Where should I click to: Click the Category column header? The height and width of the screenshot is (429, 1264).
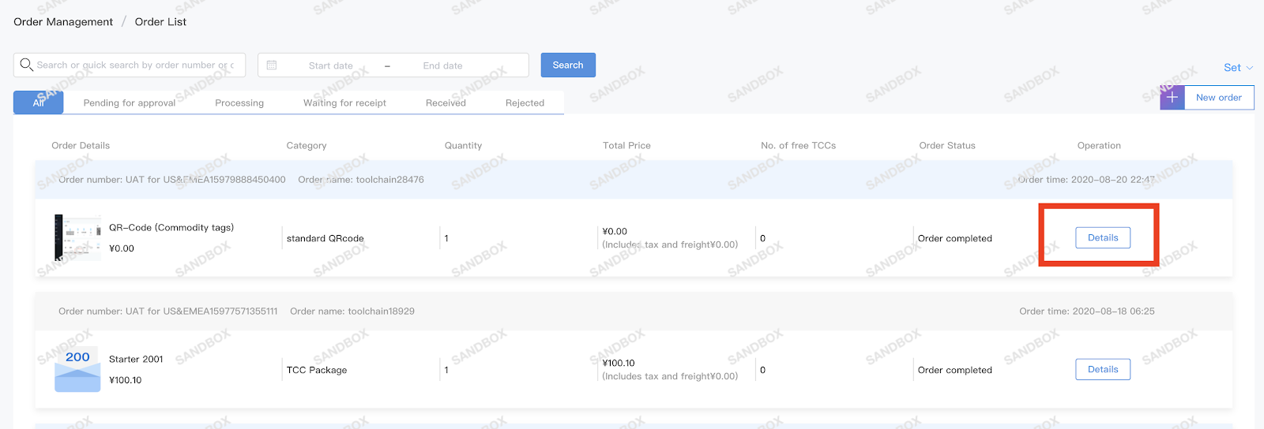coord(307,145)
